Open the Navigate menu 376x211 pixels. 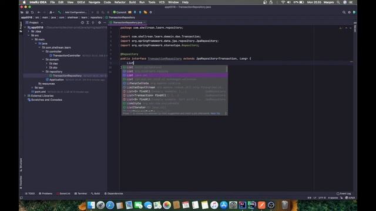(94, 2)
